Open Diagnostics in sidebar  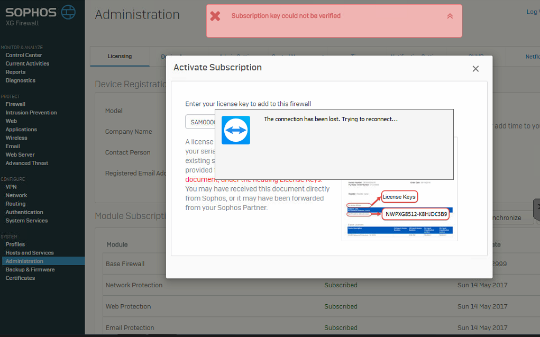[x=20, y=80]
